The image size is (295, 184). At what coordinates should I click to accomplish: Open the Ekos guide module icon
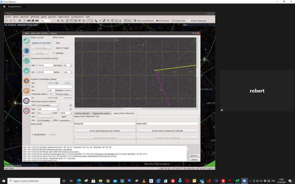[x=26, y=111]
